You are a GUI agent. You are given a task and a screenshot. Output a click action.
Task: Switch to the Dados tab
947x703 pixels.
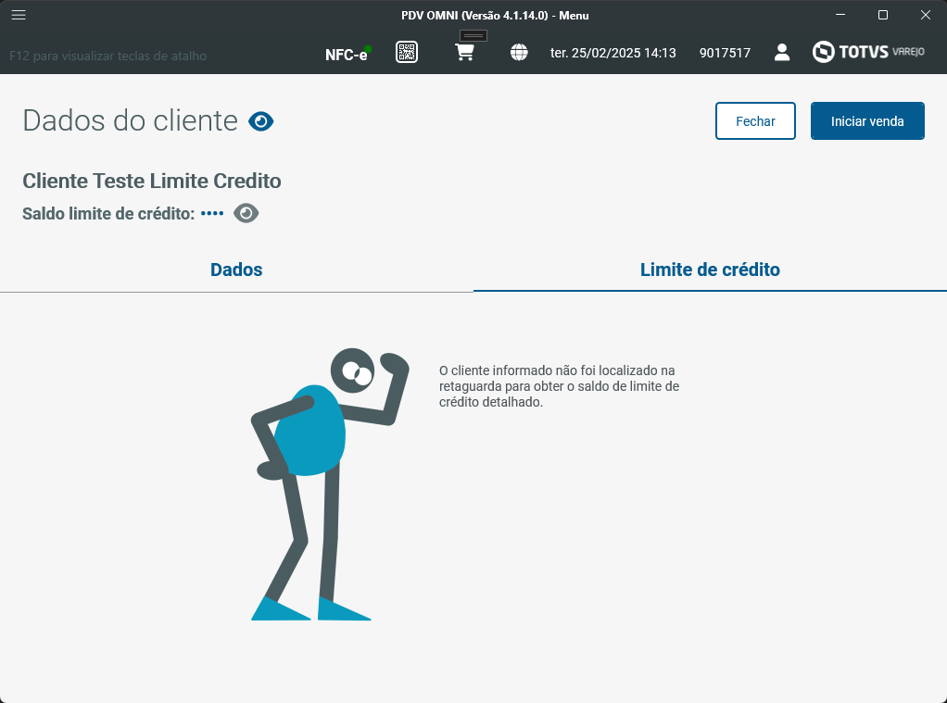(236, 270)
